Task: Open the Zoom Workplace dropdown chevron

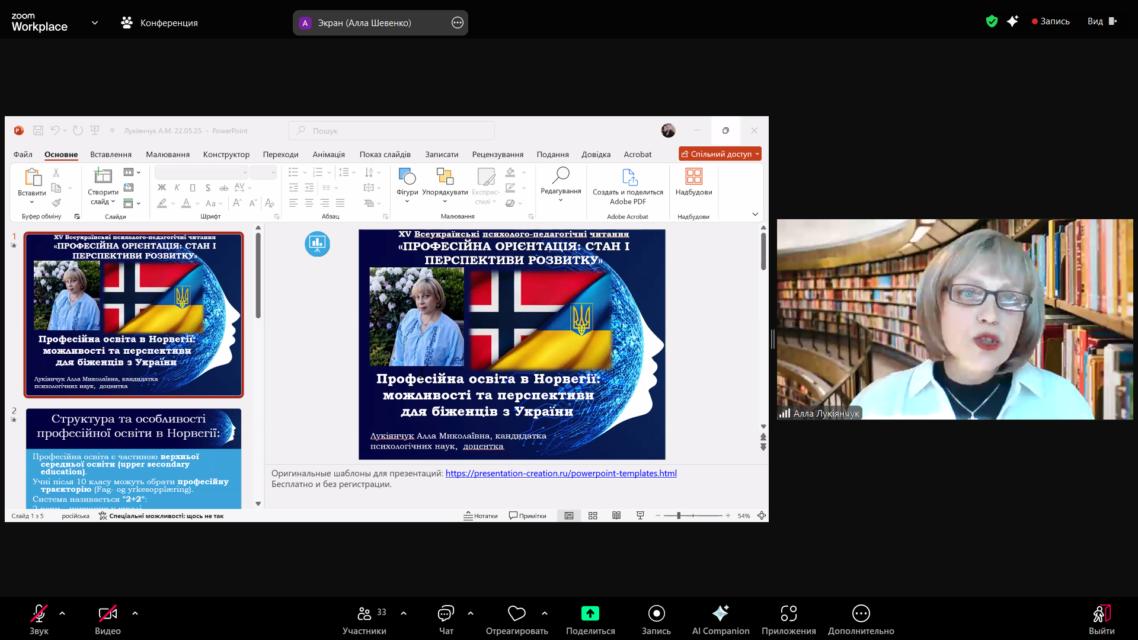Action: click(95, 23)
